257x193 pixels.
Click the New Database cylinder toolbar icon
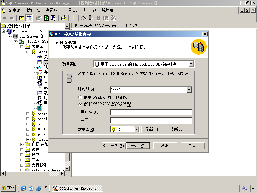(x=98, y=18)
